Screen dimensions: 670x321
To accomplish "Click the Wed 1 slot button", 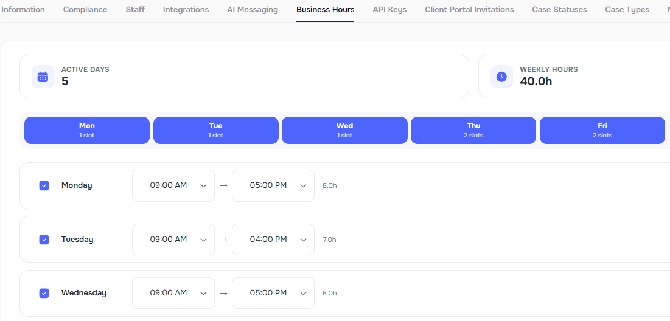I will coord(344,130).
